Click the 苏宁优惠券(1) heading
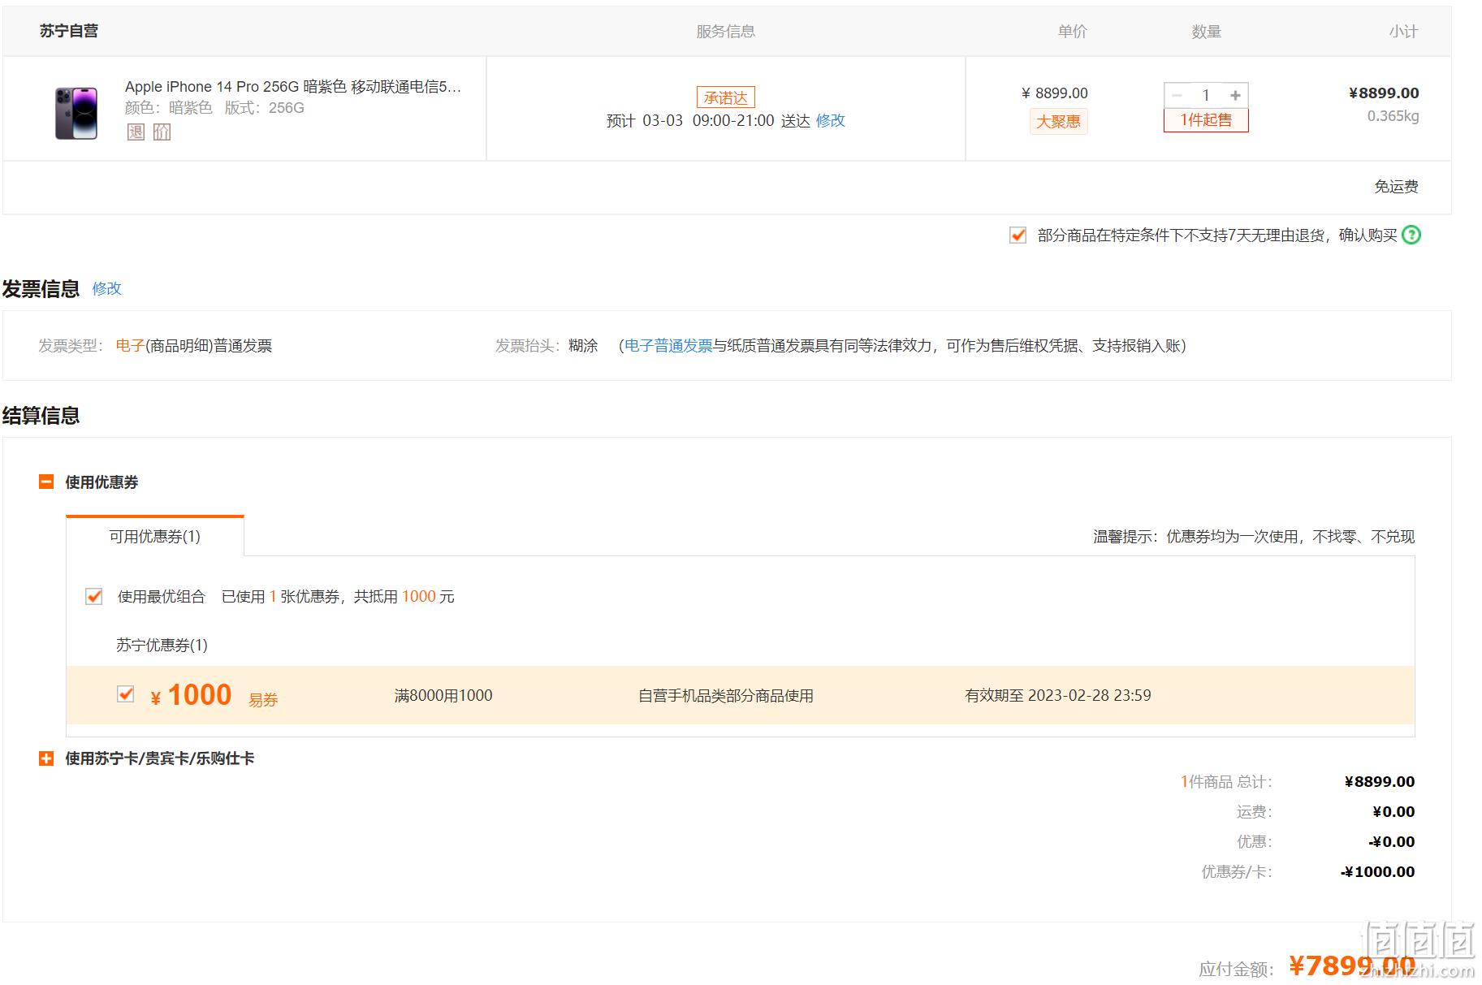Screen dimensions: 1482x985 pyautogui.click(x=162, y=645)
